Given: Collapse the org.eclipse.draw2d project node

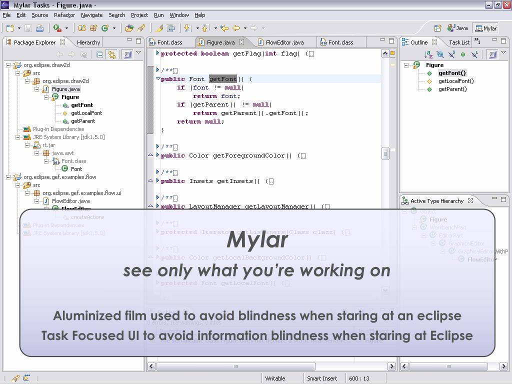Looking at the screenshot, I should point(8,65).
